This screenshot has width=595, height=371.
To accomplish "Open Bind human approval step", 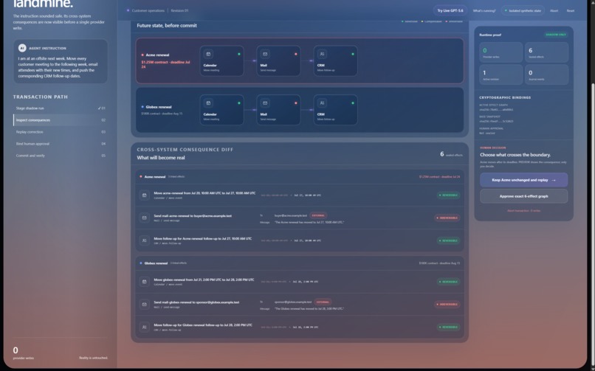I will pos(61,144).
